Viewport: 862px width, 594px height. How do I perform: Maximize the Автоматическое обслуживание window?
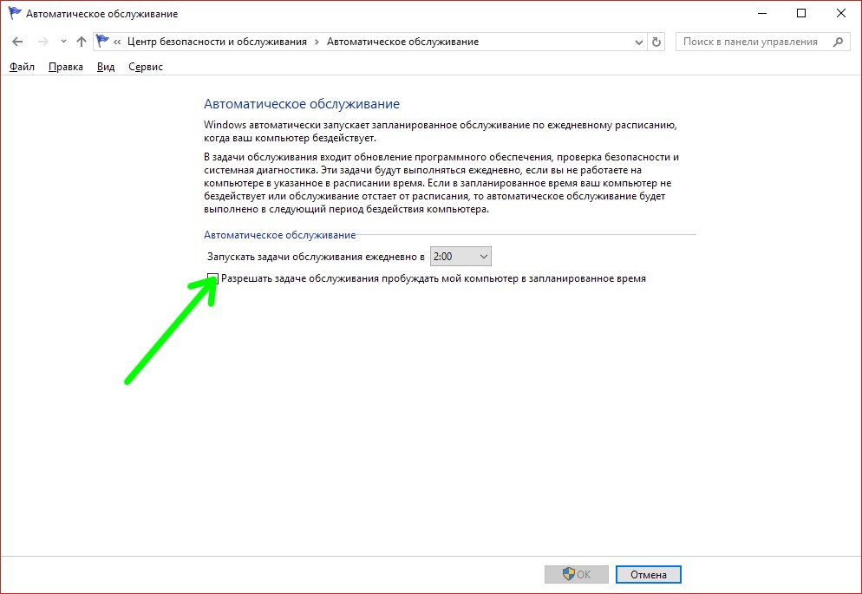point(800,13)
